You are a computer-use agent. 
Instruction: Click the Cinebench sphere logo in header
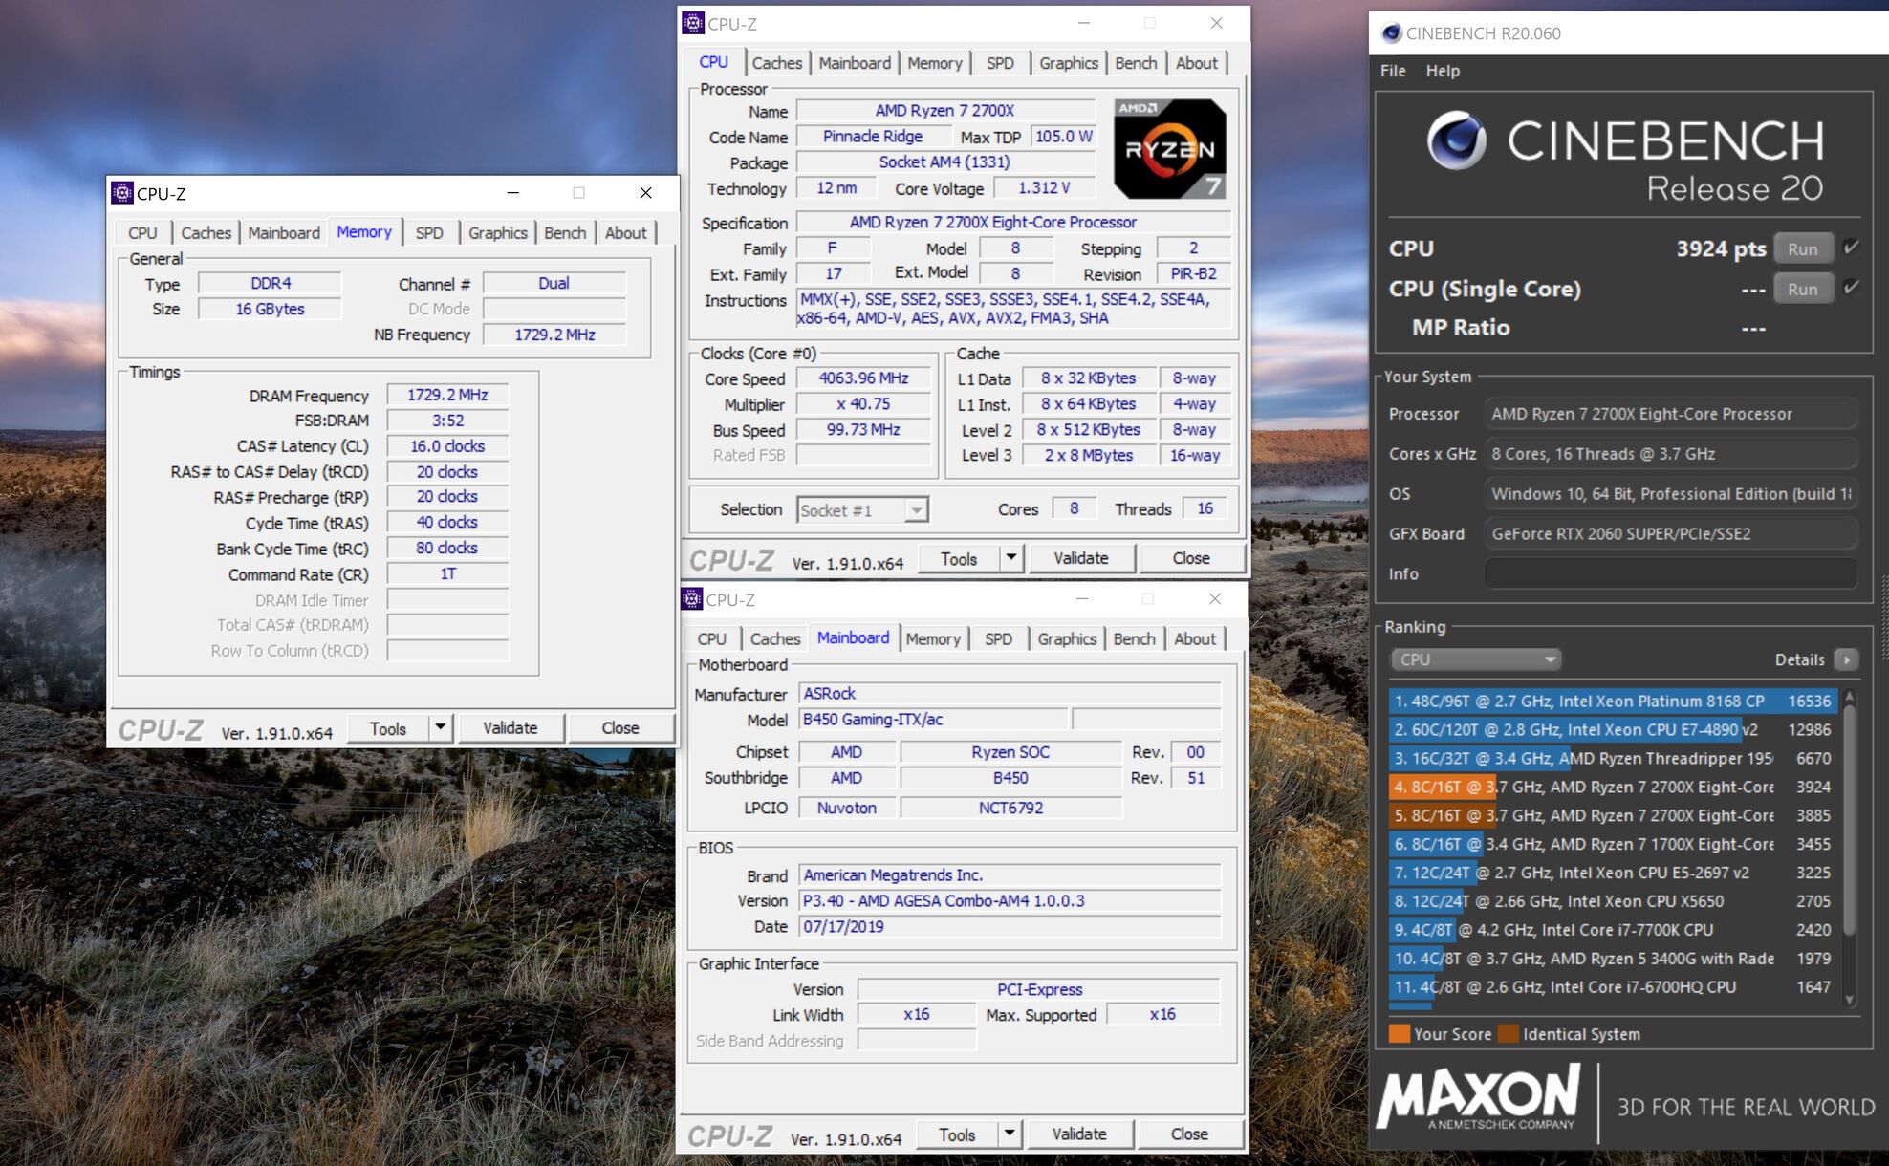tap(1456, 140)
